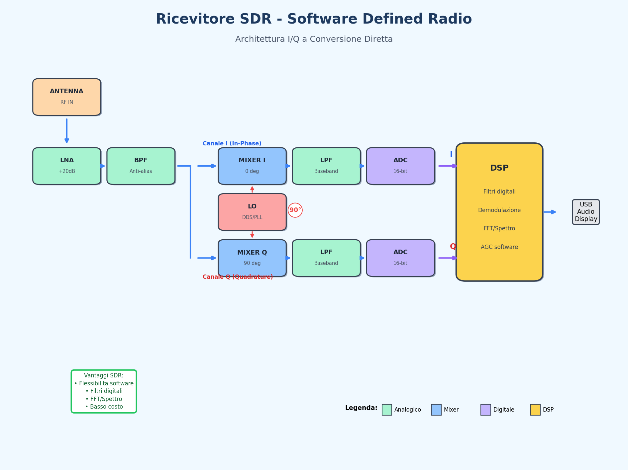The width and height of the screenshot is (628, 470).
Task: Click the arrow between ANTENNA and LNA
Action: click(x=66, y=131)
